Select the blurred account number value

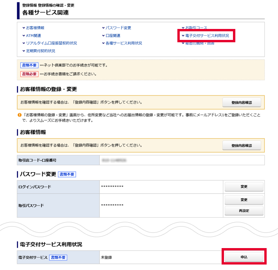(x=114, y=160)
